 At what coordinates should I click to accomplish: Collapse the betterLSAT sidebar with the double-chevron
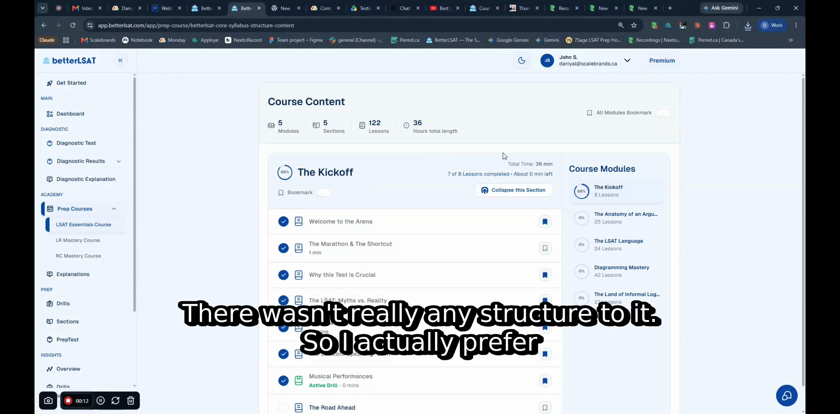point(120,61)
